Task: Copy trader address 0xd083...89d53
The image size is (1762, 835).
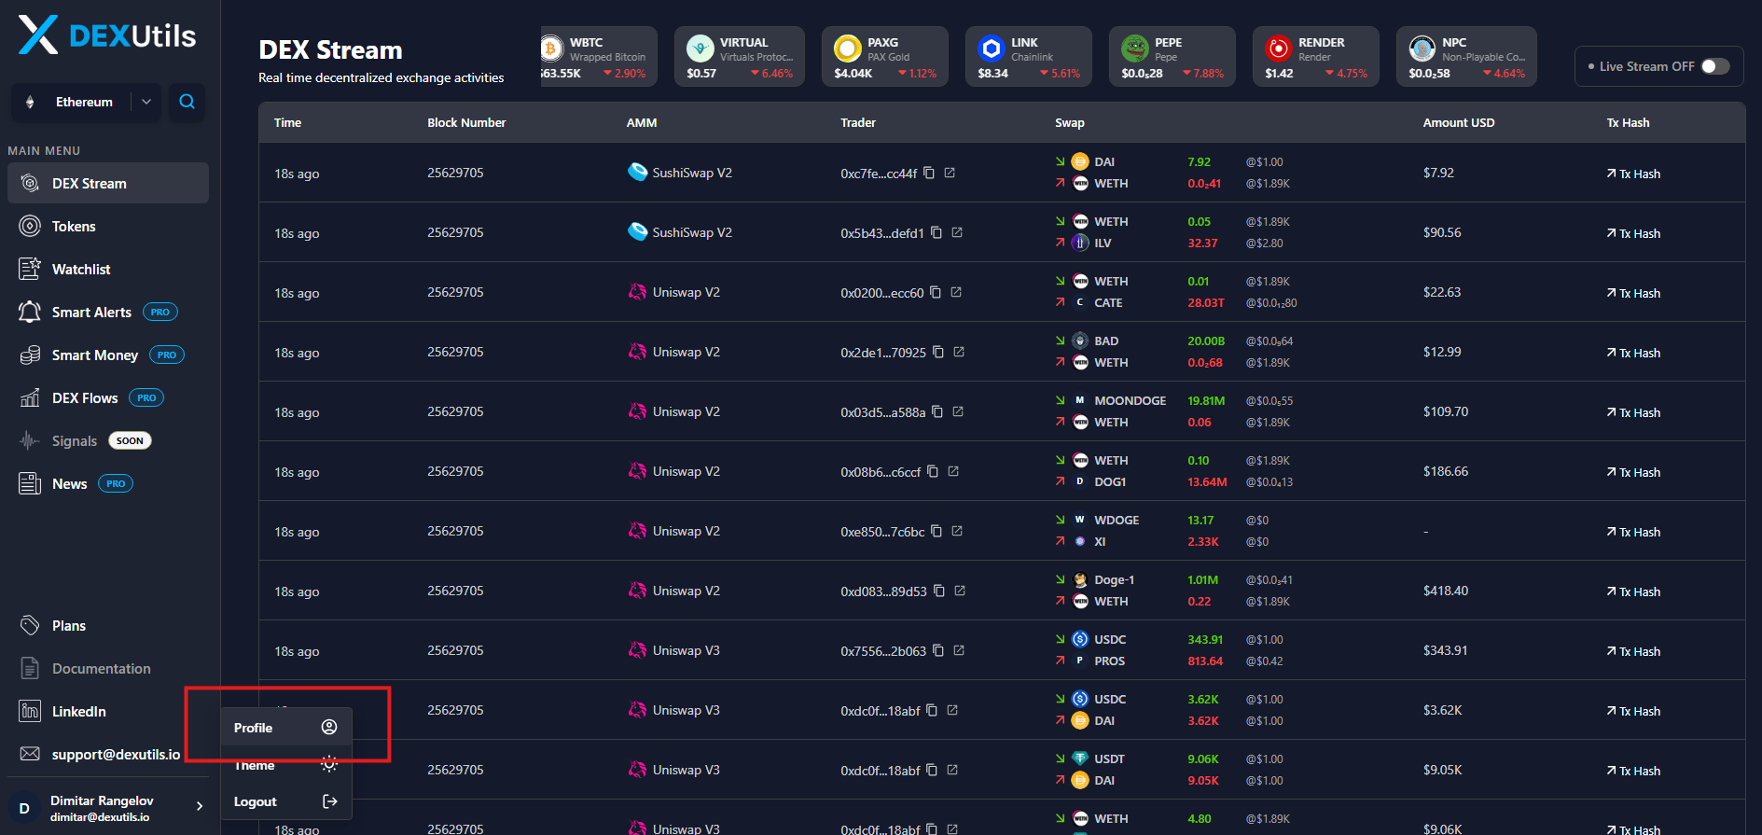Action: [939, 591]
